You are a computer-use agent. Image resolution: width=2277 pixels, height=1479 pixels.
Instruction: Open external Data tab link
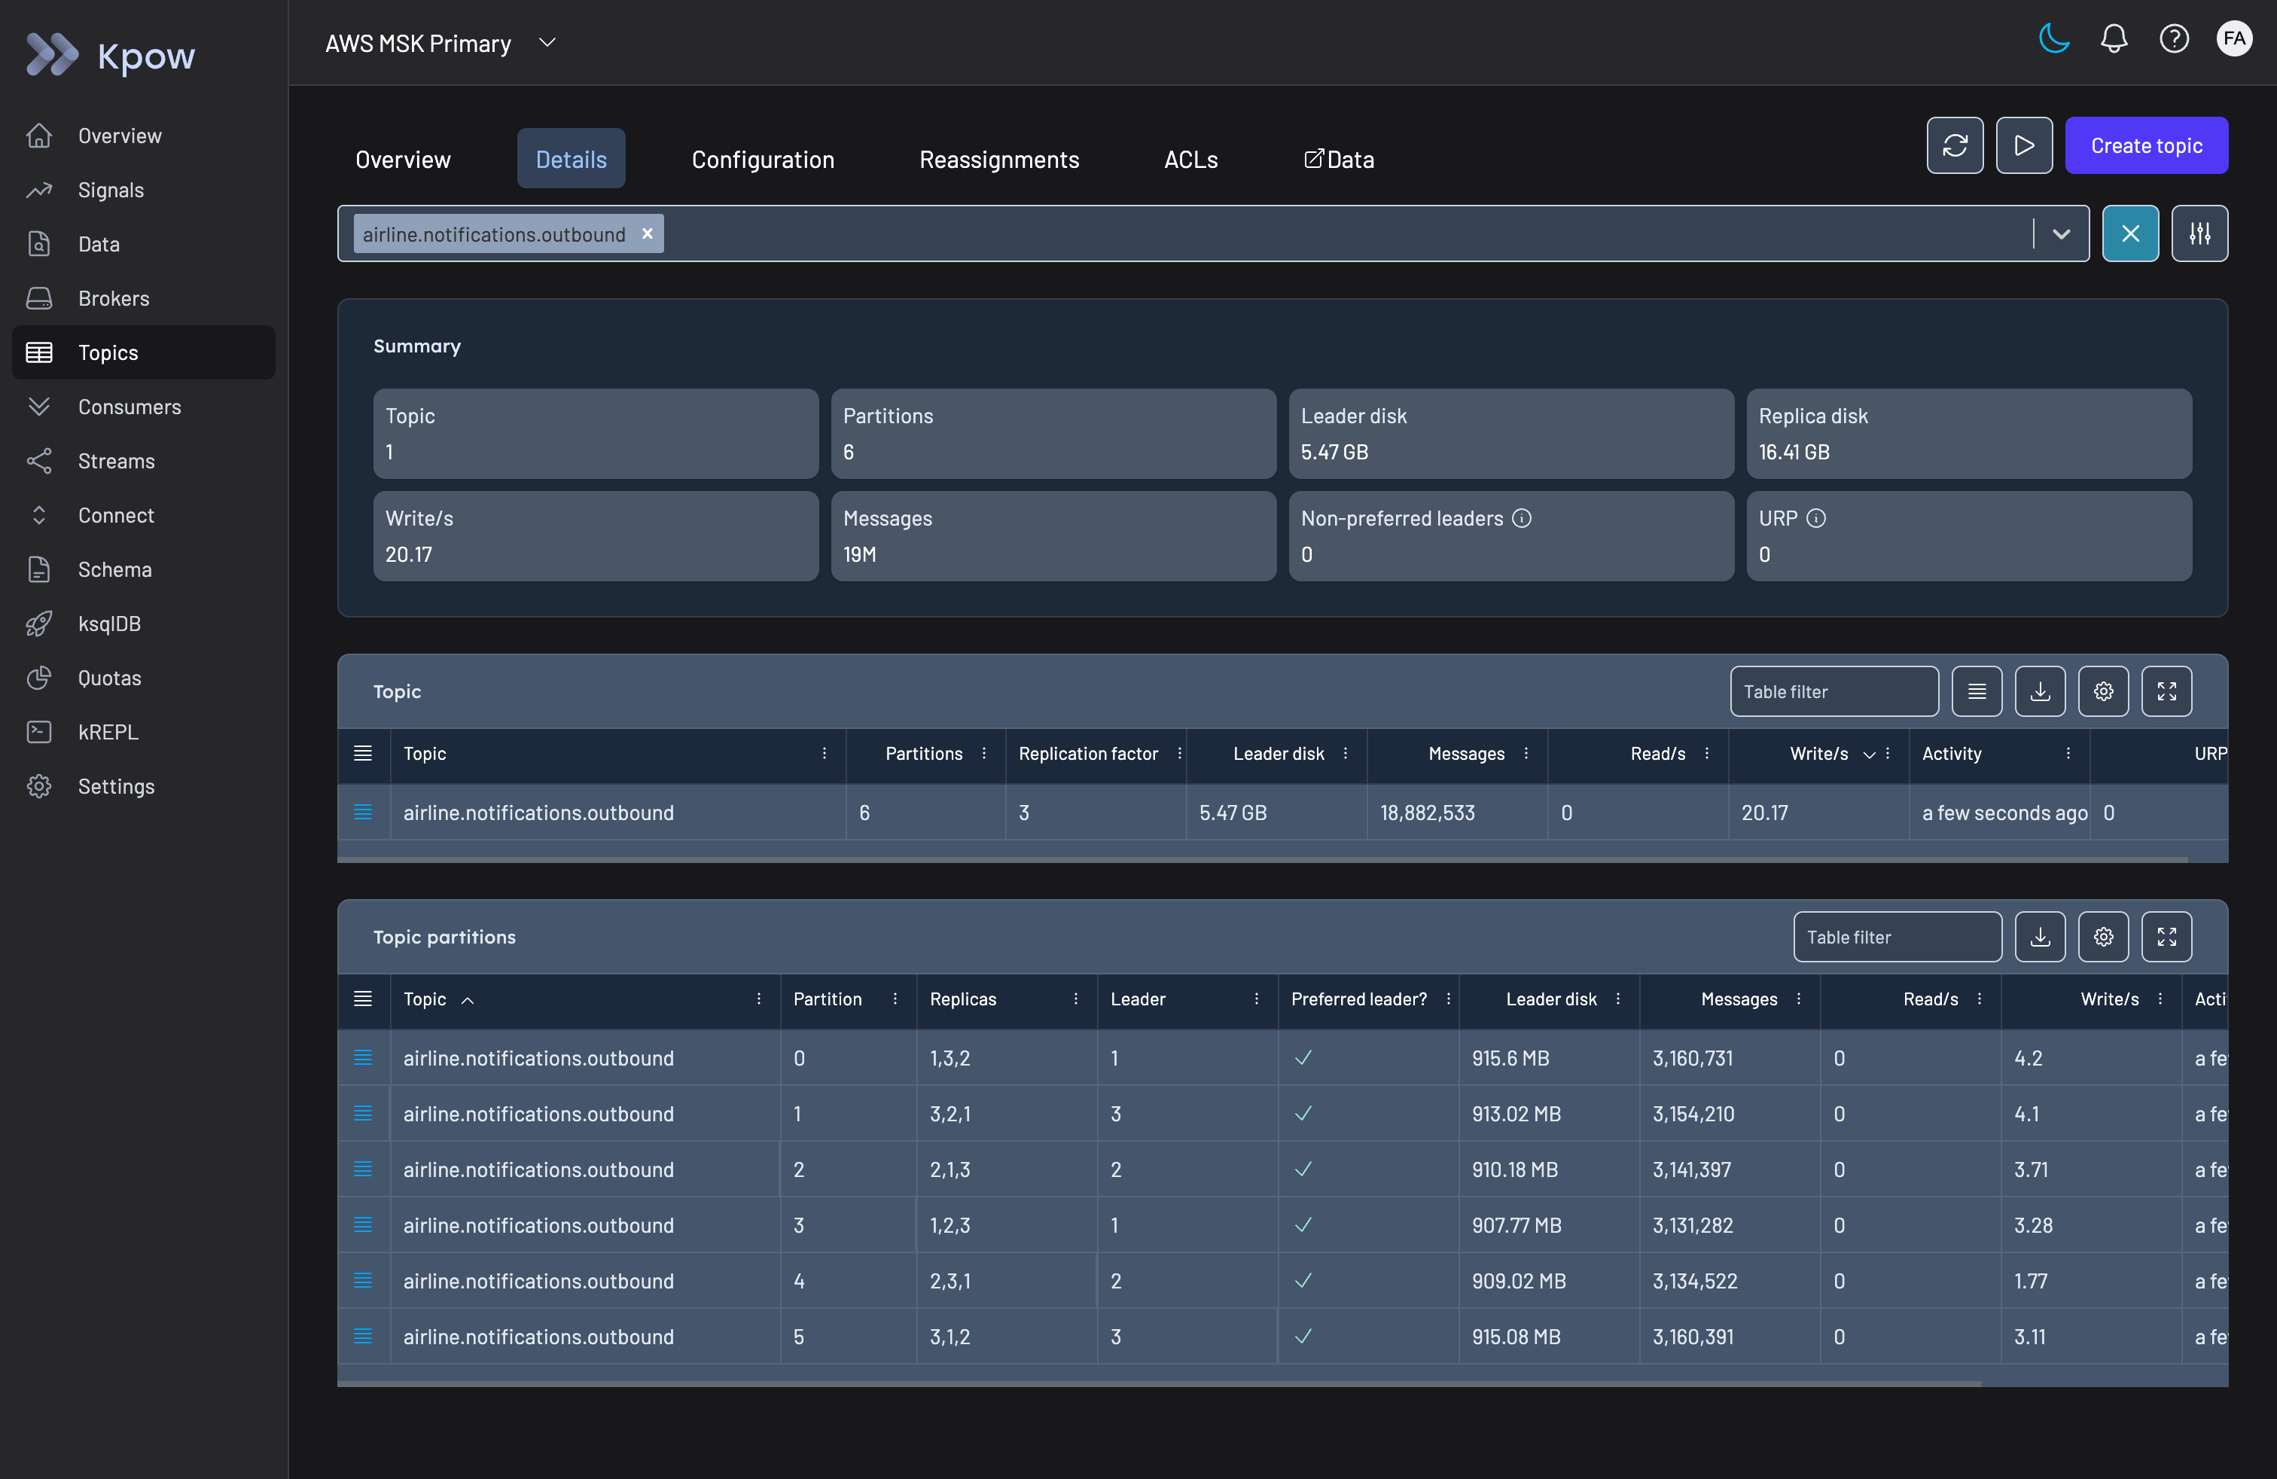(1339, 159)
